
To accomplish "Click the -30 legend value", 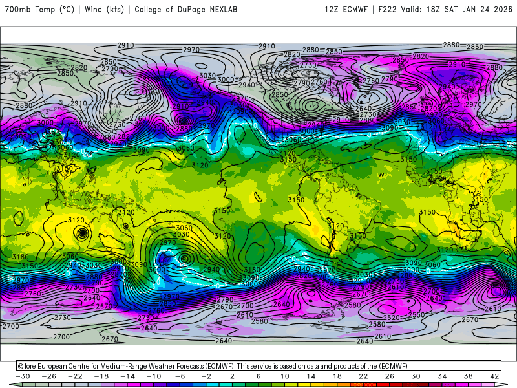I will click(x=23, y=376).
